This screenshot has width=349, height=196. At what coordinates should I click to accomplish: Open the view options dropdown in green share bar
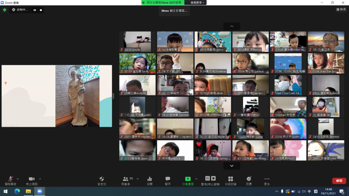pyautogui.click(x=197, y=3)
